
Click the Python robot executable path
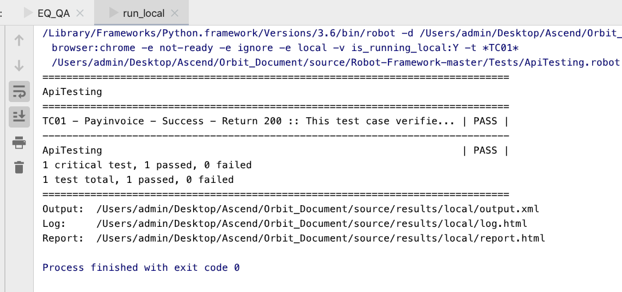tap(211, 33)
